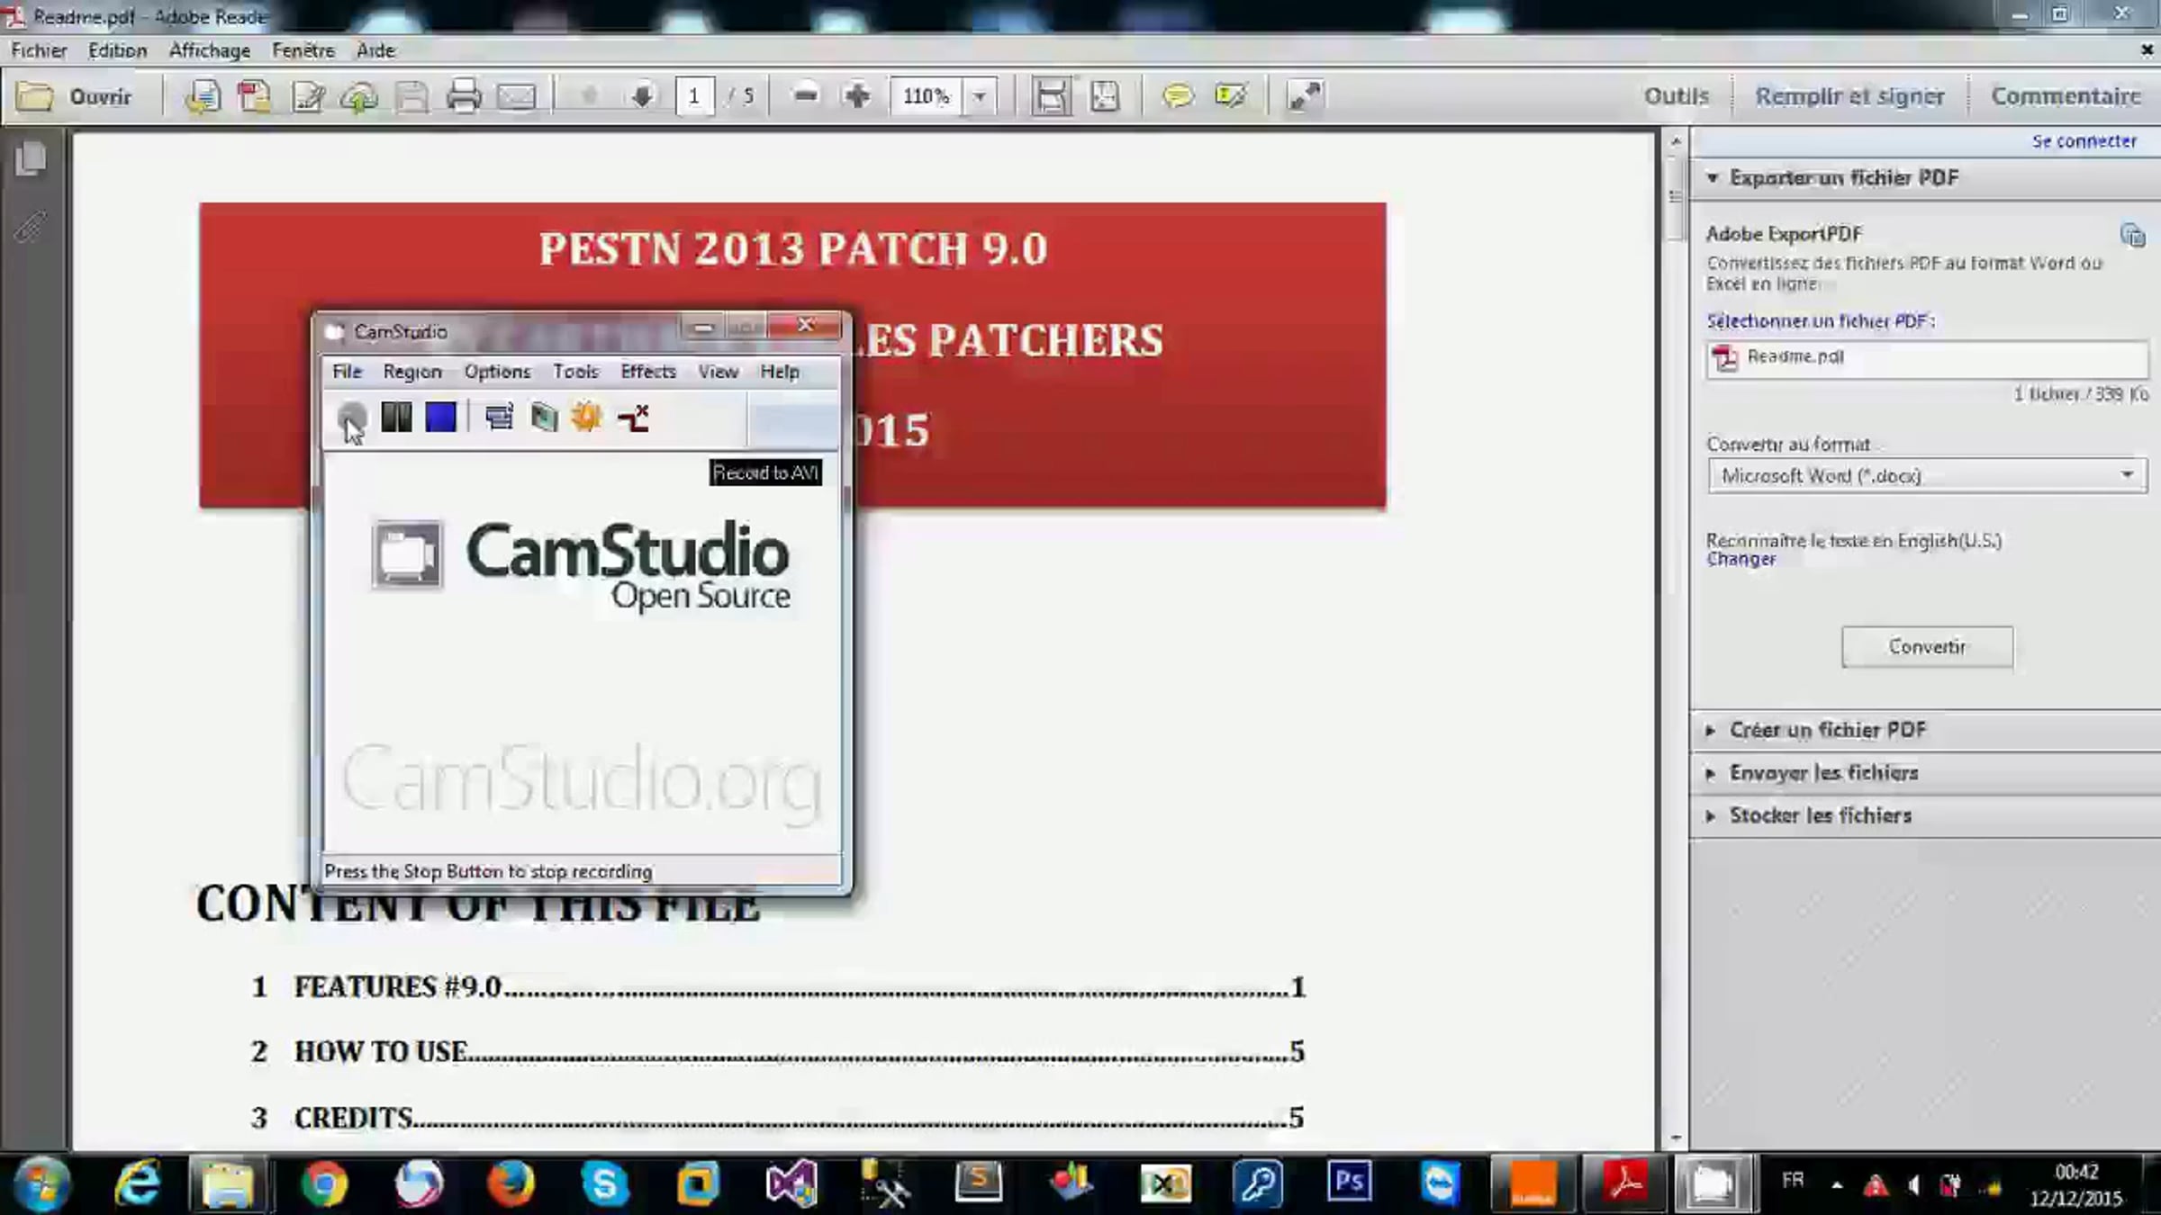Open Google Chrome from the taskbar
The height and width of the screenshot is (1215, 2161).
(324, 1183)
